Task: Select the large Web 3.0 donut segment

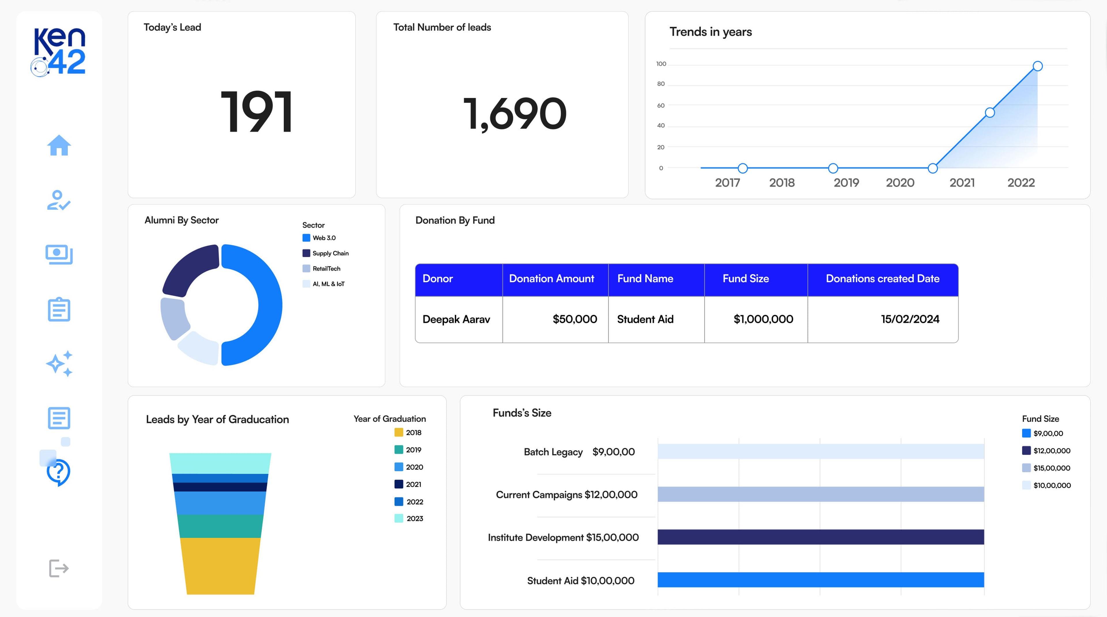Action: pyautogui.click(x=270, y=305)
